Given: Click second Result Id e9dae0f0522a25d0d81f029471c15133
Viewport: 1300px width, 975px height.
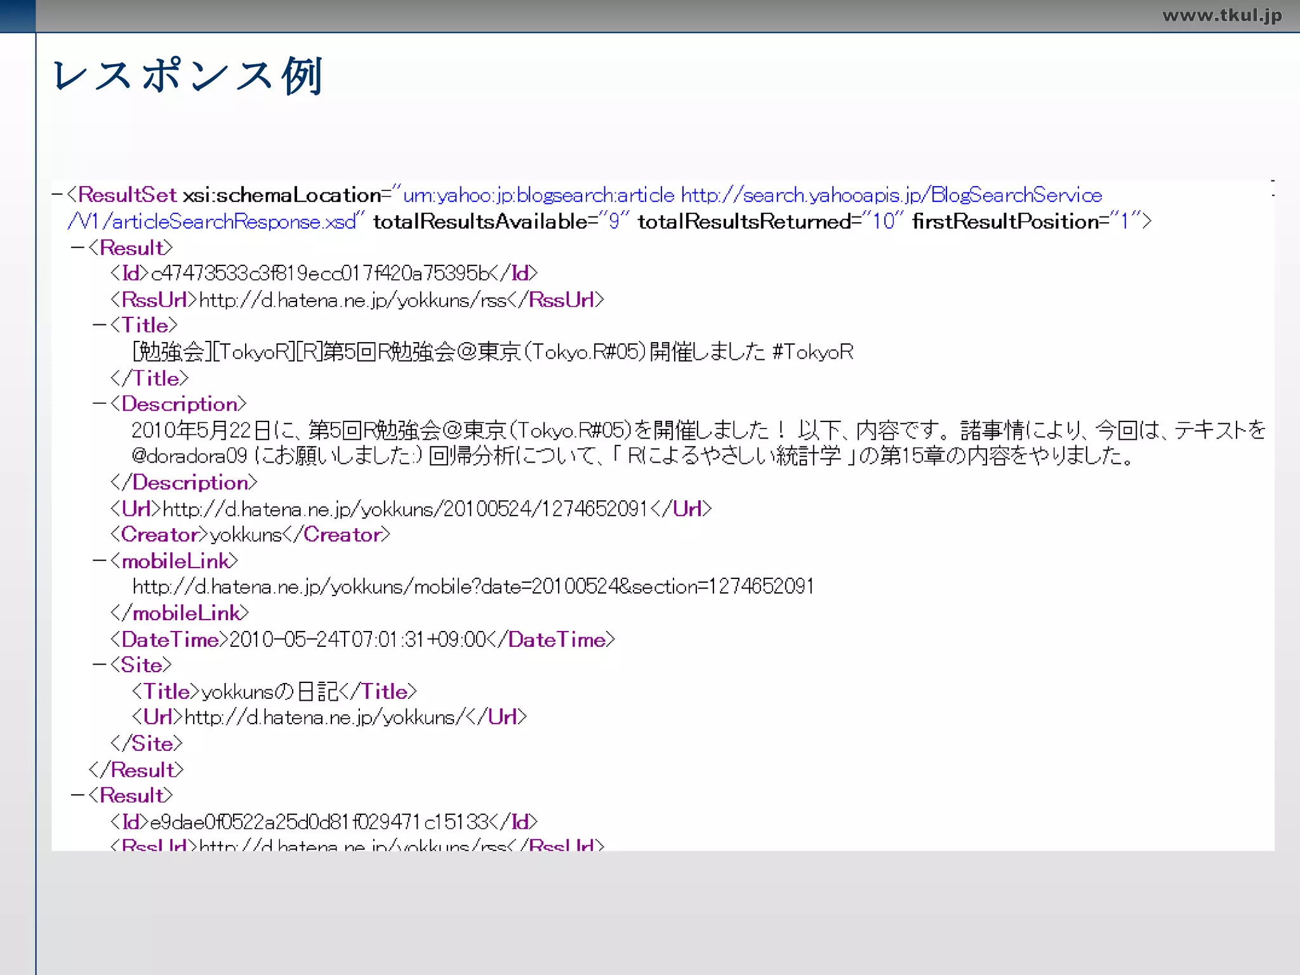Looking at the screenshot, I should pyautogui.click(x=319, y=822).
